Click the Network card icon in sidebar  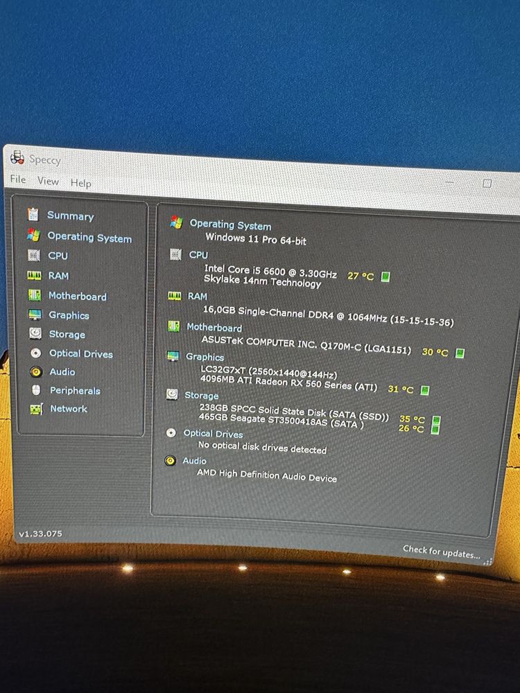tap(36, 409)
